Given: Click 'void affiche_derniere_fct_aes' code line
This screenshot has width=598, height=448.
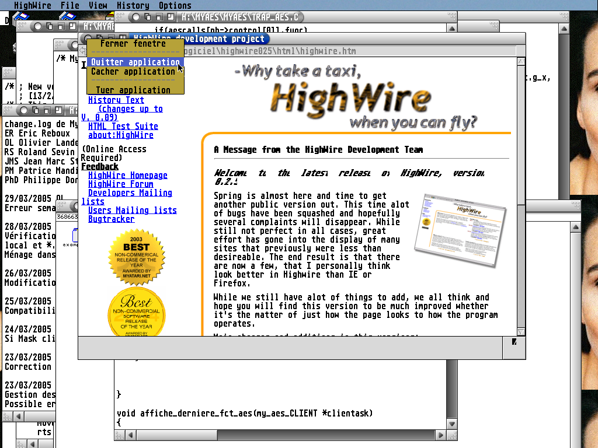Looking at the screenshot, I should [245, 414].
